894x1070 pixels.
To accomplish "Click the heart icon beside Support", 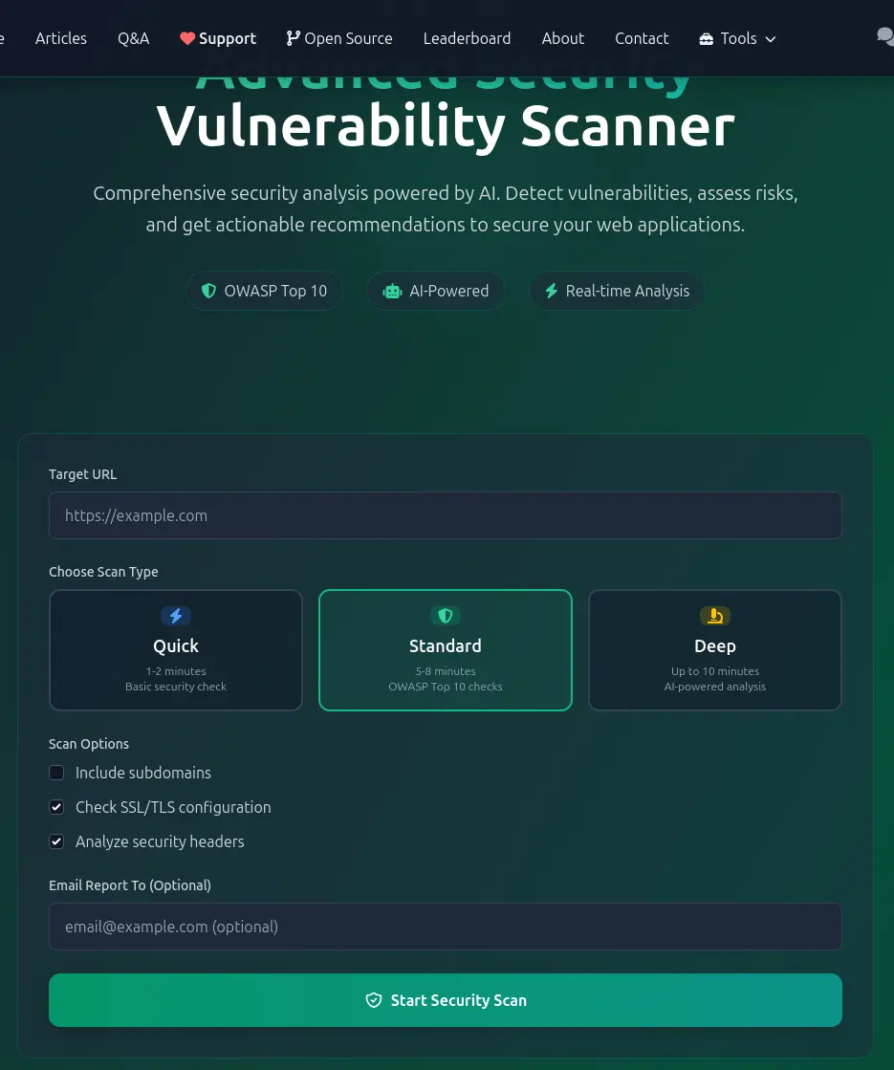I will (x=187, y=38).
